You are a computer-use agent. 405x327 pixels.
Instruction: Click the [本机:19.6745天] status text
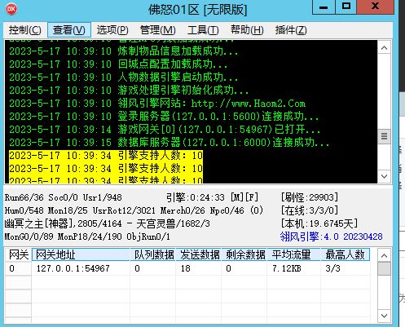(319, 223)
